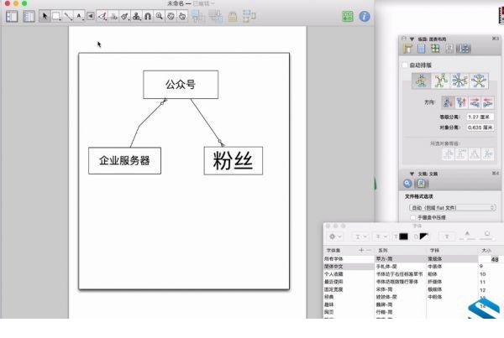Select the pointing-finger browse tool
Image resolution: width=504 pixels, height=338 pixels.
point(182,16)
